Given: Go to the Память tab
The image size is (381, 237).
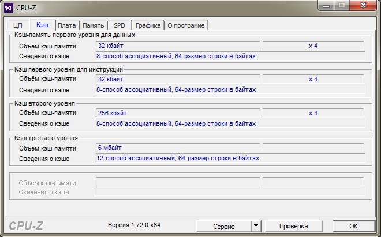Looking at the screenshot, I should tap(94, 25).
